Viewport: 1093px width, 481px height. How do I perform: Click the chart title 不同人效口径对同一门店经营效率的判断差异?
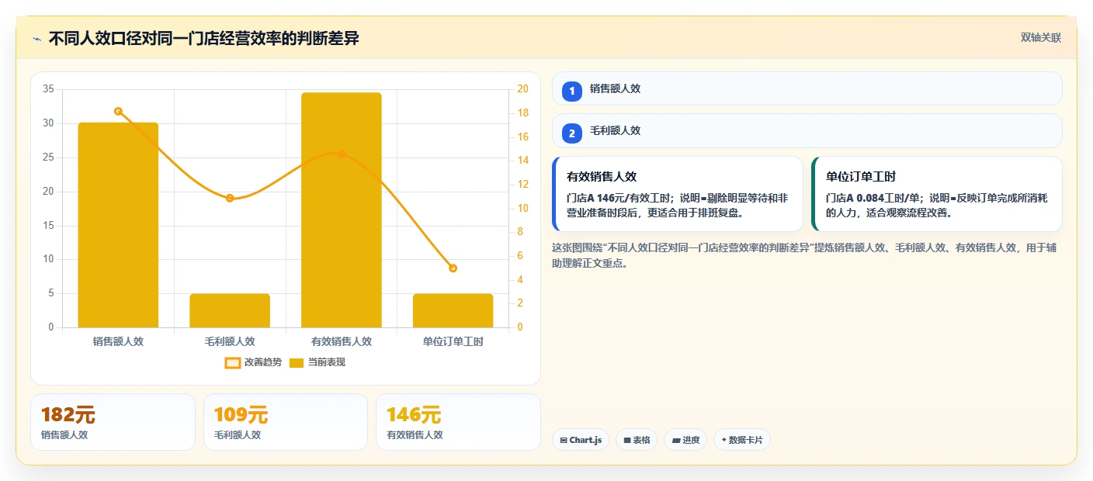tap(203, 38)
